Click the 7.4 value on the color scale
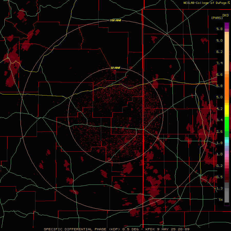 click(x=219, y=63)
